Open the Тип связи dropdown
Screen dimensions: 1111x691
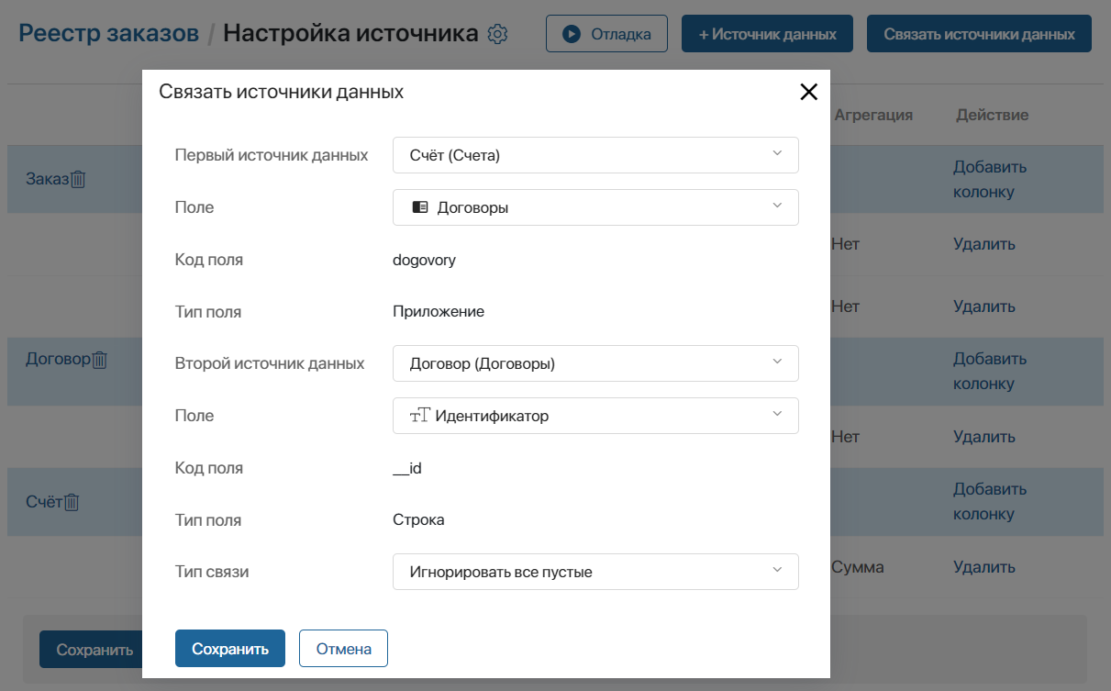point(595,572)
